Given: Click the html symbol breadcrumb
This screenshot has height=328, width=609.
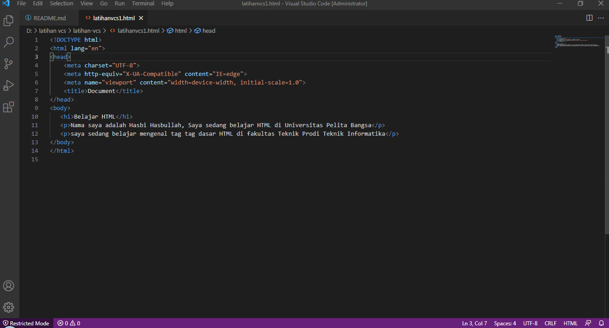Looking at the screenshot, I should [177, 31].
